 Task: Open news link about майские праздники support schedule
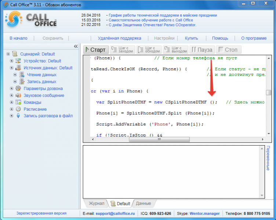point(163,15)
